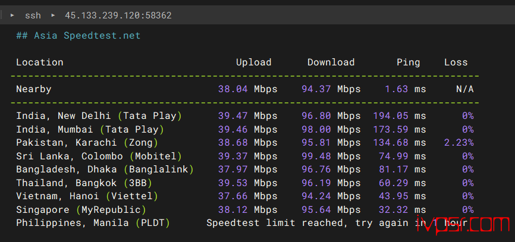Click Mumbai download 98.00

316,130
